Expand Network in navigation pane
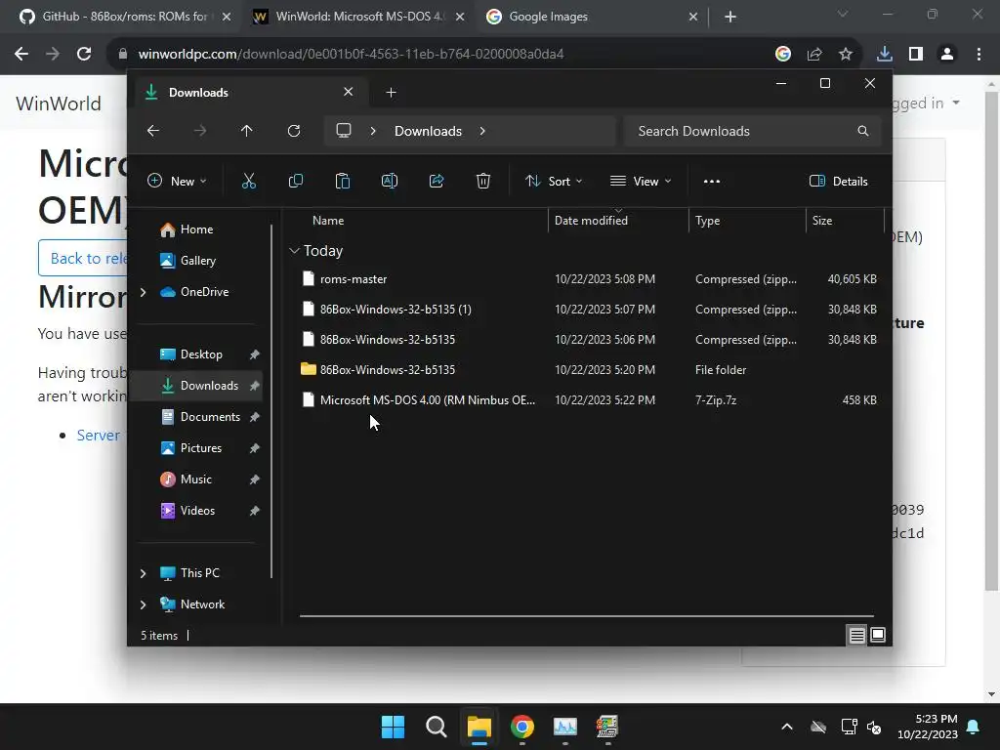The width and height of the screenshot is (1000, 750). 143,604
